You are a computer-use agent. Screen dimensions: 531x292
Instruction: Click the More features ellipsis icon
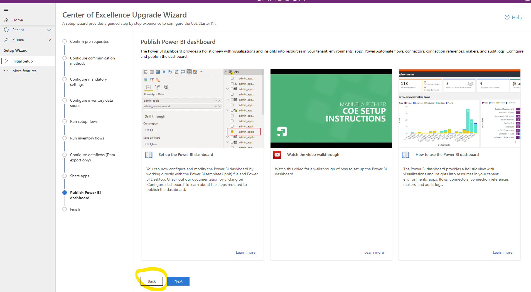point(6,71)
